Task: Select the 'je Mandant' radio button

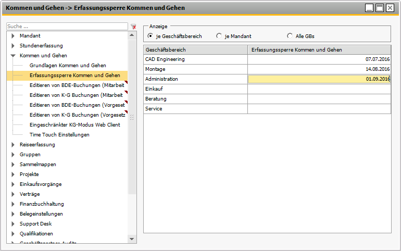Action: tap(219, 36)
